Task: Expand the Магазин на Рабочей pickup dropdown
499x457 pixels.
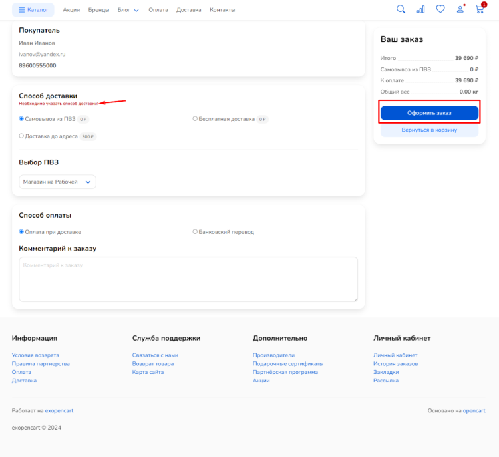Action: pos(57,182)
